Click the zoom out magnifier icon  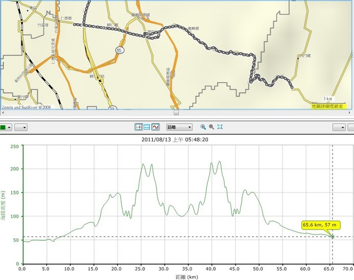211,127
